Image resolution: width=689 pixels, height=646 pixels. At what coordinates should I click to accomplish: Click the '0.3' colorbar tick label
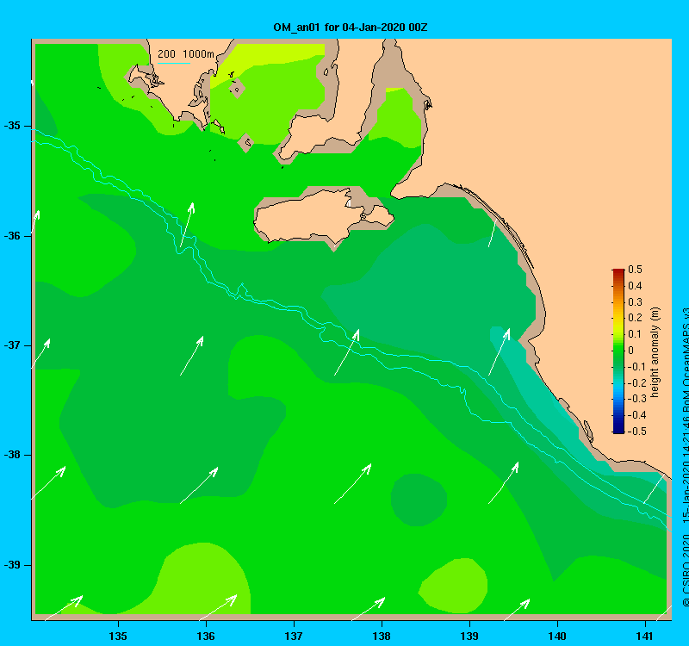(635, 302)
